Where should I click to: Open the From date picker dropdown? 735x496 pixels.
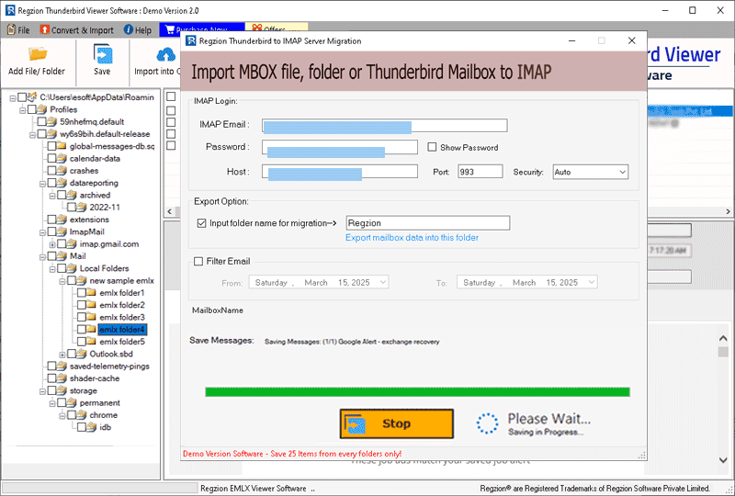click(x=383, y=282)
